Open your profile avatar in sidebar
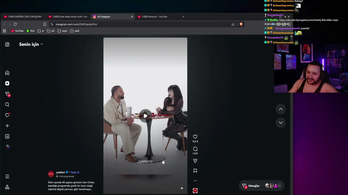This screenshot has width=348, height=195. click(x=7, y=147)
